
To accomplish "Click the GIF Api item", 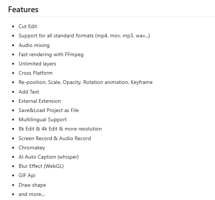I will [27, 175].
